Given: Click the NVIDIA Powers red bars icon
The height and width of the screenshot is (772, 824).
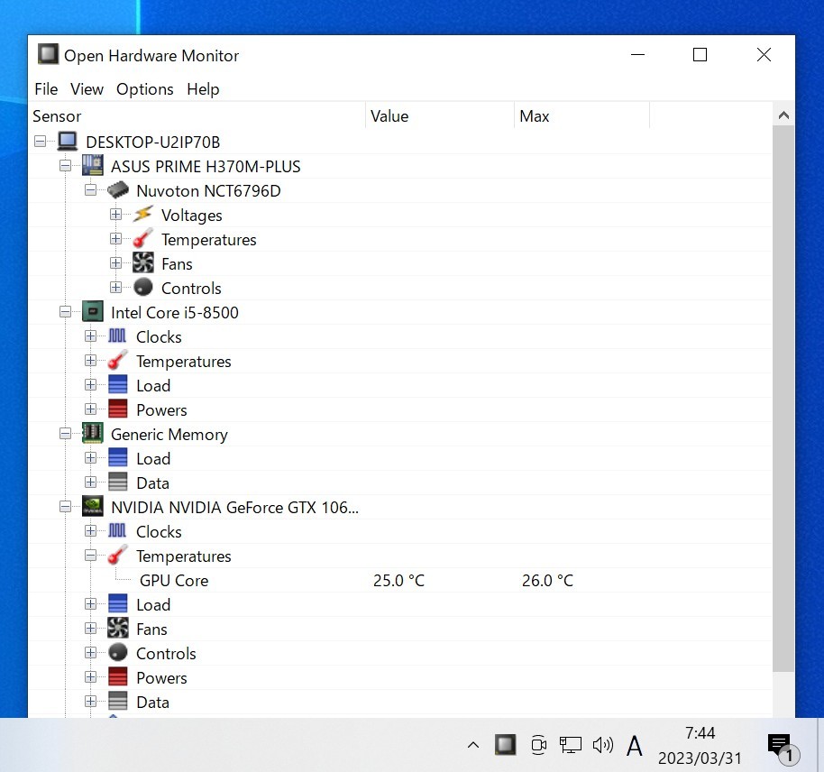Looking at the screenshot, I should click(x=118, y=676).
